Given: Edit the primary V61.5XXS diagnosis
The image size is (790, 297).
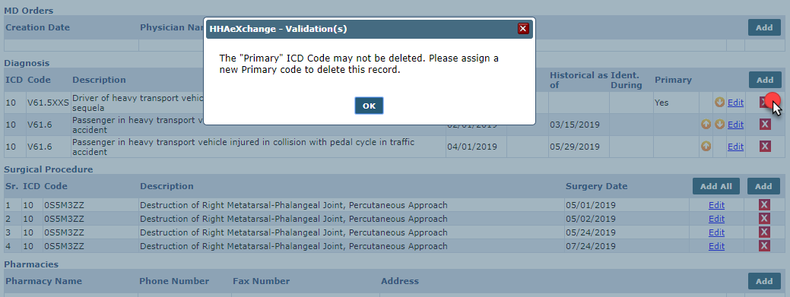Looking at the screenshot, I should (x=735, y=103).
